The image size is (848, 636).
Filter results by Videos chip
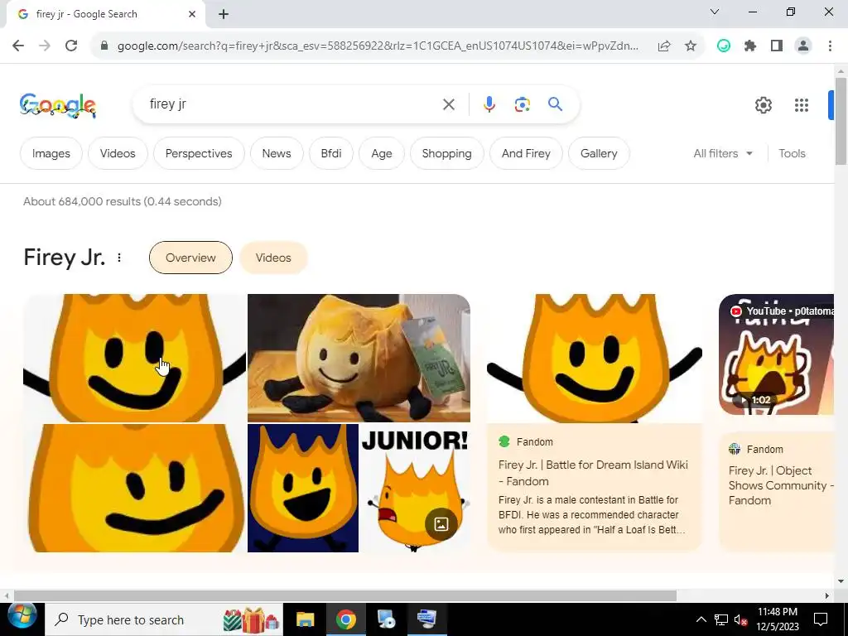[x=118, y=153]
